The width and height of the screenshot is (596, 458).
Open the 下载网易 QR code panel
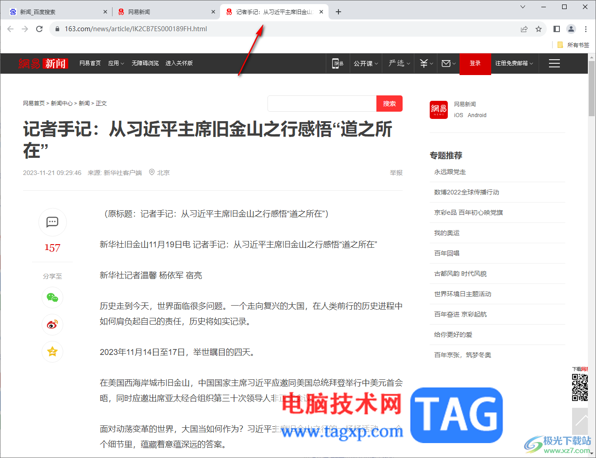[x=580, y=387]
